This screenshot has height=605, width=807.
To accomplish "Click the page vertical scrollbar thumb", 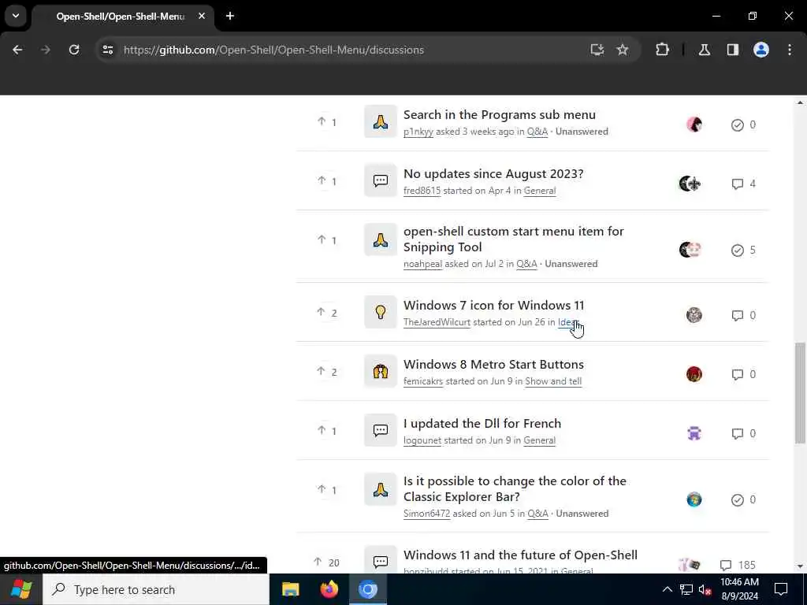I will (x=800, y=393).
